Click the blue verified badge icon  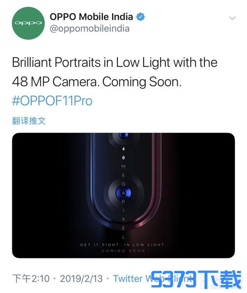point(140,17)
